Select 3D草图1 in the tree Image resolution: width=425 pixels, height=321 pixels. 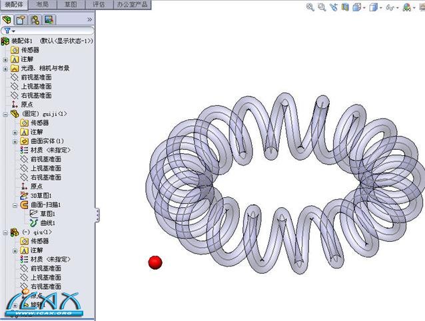point(41,196)
